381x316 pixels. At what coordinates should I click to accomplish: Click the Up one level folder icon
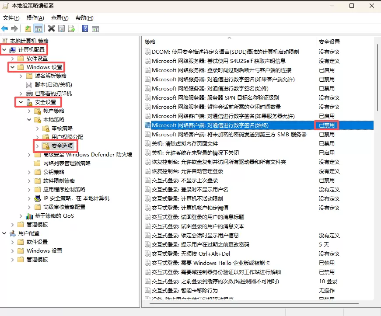(28, 29)
